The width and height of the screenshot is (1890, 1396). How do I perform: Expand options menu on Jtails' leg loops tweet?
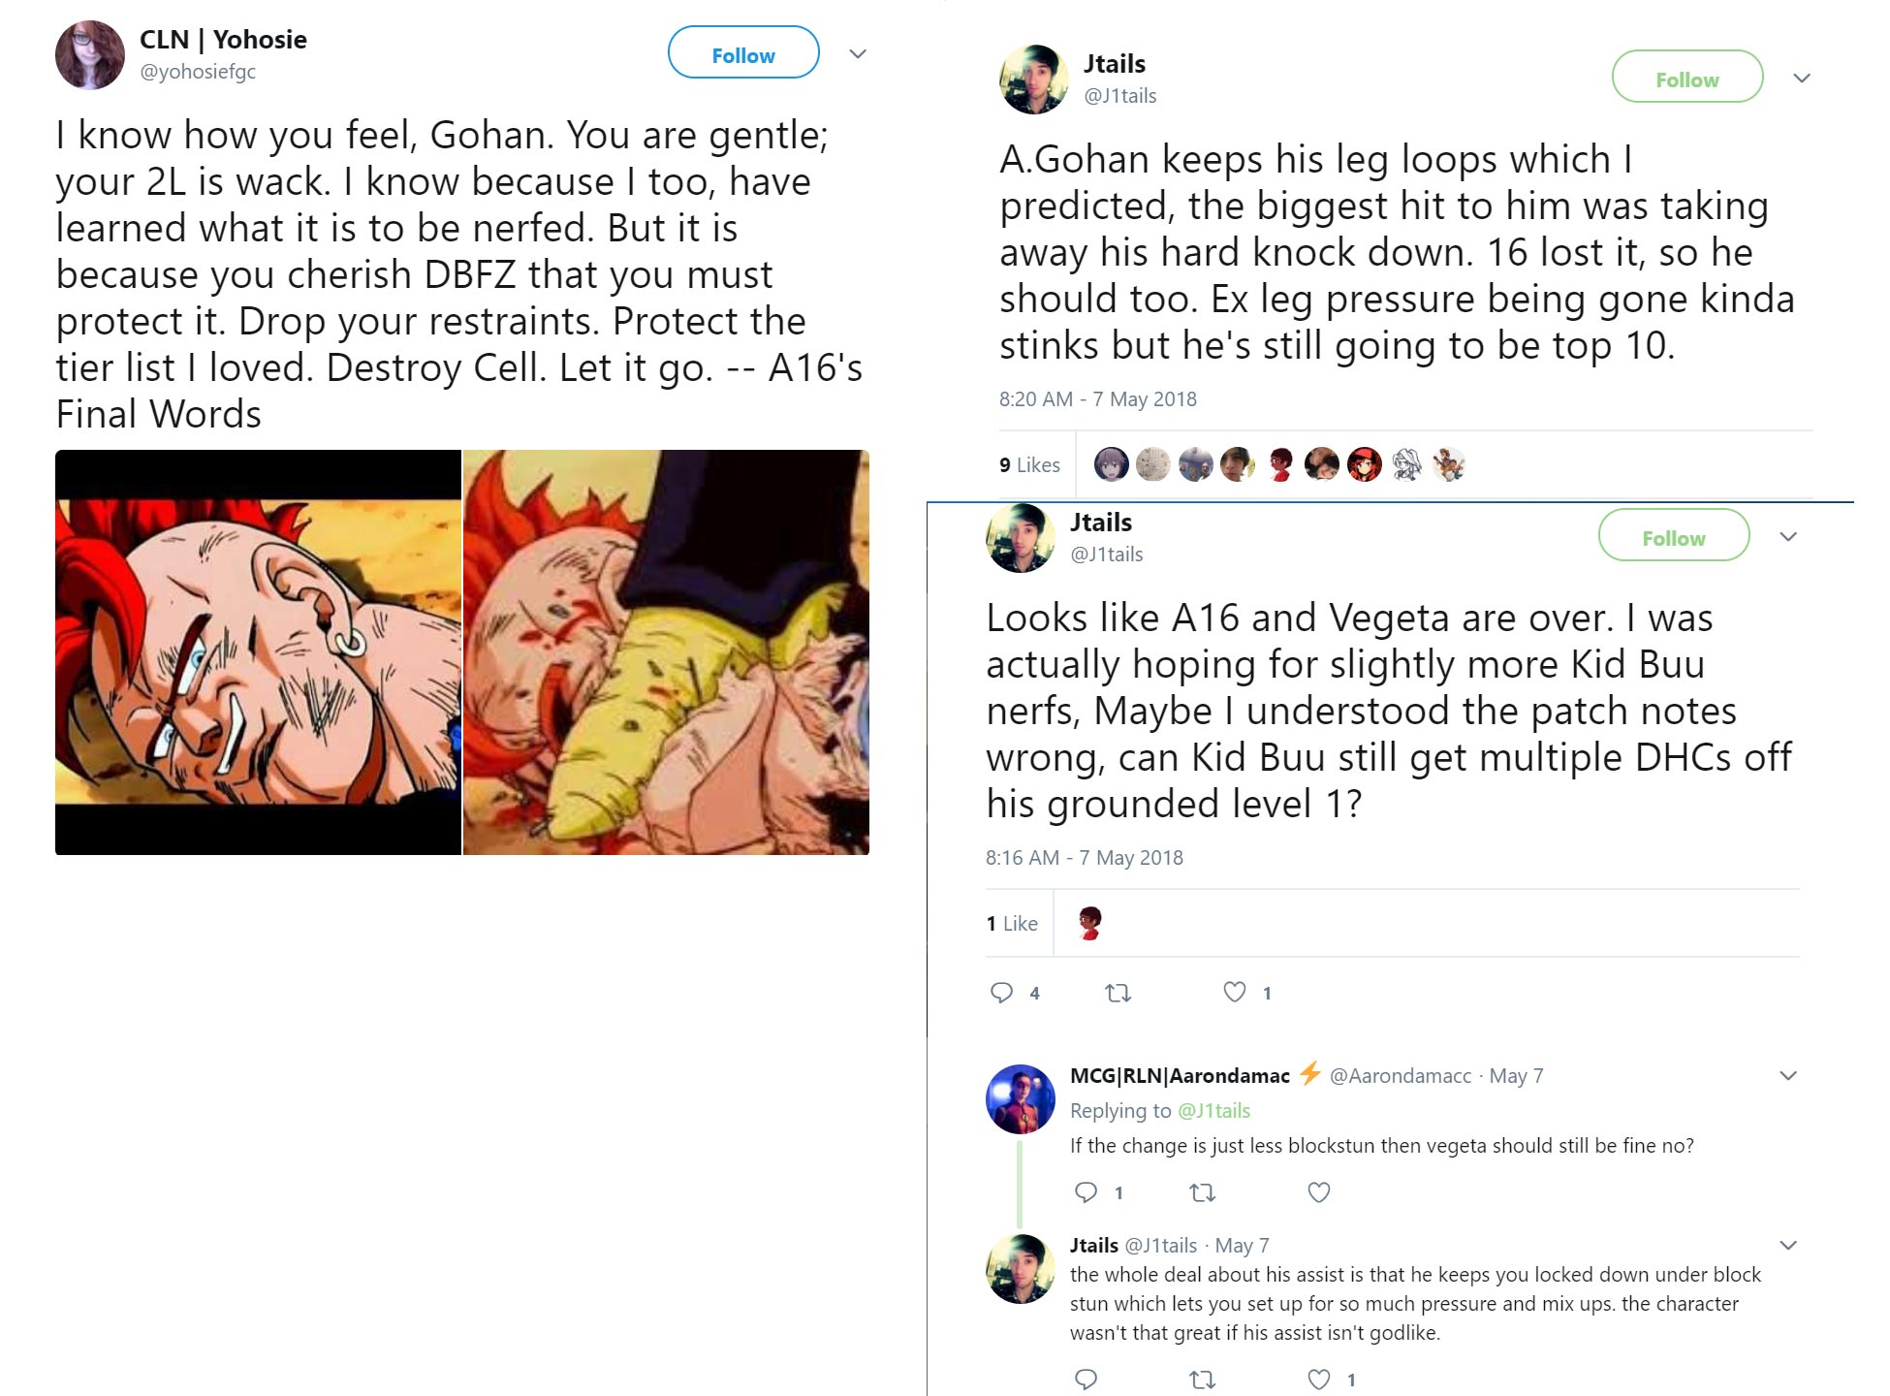pyautogui.click(x=1800, y=78)
